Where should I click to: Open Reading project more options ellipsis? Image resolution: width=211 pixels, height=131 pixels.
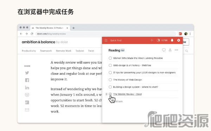pyautogui.click(x=176, y=50)
